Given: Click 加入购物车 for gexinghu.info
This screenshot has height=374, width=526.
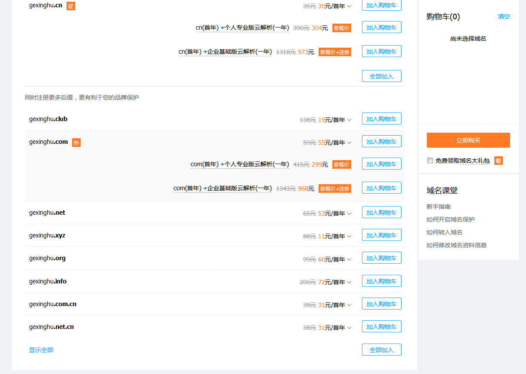Looking at the screenshot, I should tap(381, 280).
